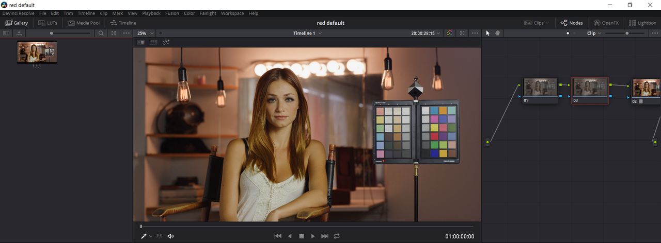Screen dimensions: 661x243
Task: Select the arrow pointer tool in node editor
Action: (x=488, y=33)
